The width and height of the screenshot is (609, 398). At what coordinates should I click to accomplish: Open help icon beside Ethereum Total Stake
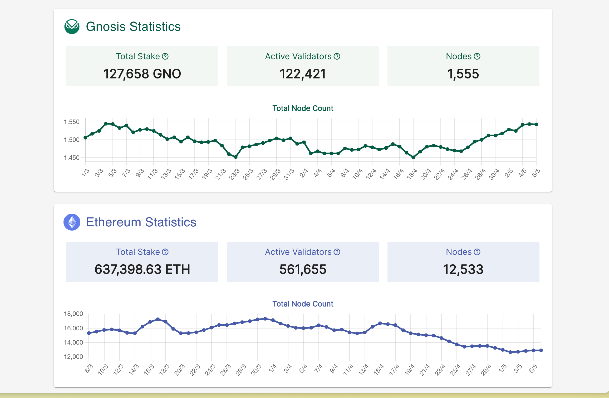165,252
